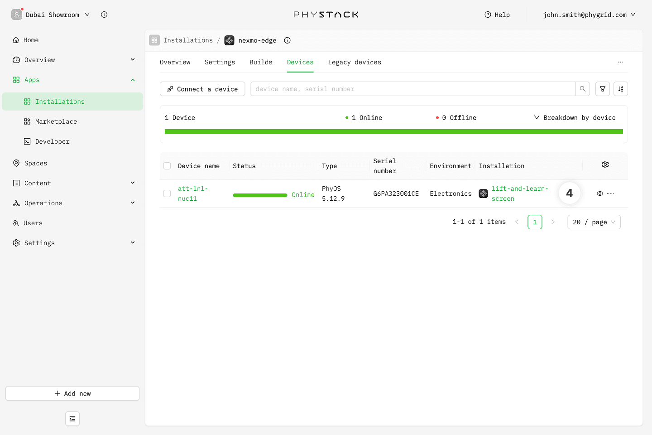This screenshot has width=652, height=435.
Task: Collapse the Apps sidebar section
Action: pos(133,80)
